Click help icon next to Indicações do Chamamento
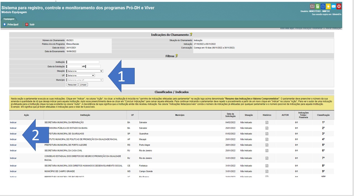The image size is (354, 196). (x=191, y=35)
